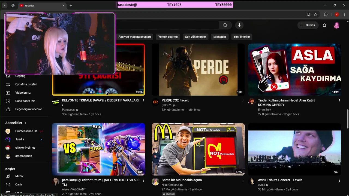349x196 pixels.
Task: Open the notifications bell
Action: pyautogui.click(x=324, y=25)
